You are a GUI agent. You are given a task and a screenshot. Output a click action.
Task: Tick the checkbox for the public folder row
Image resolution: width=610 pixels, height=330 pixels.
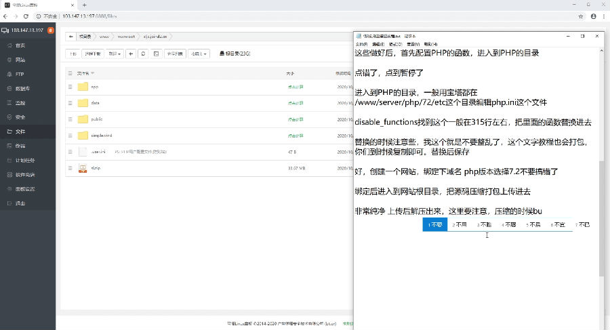70,119
